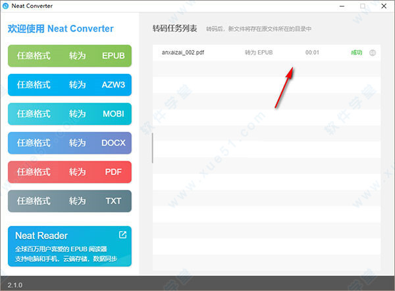The width and height of the screenshot is (395, 291).
Task: Open the Neat Reader external link icon
Action: 122,234
